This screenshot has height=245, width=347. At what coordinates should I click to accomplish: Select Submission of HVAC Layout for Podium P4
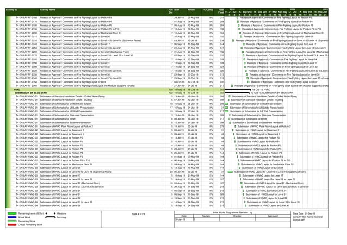coord(117,153)
